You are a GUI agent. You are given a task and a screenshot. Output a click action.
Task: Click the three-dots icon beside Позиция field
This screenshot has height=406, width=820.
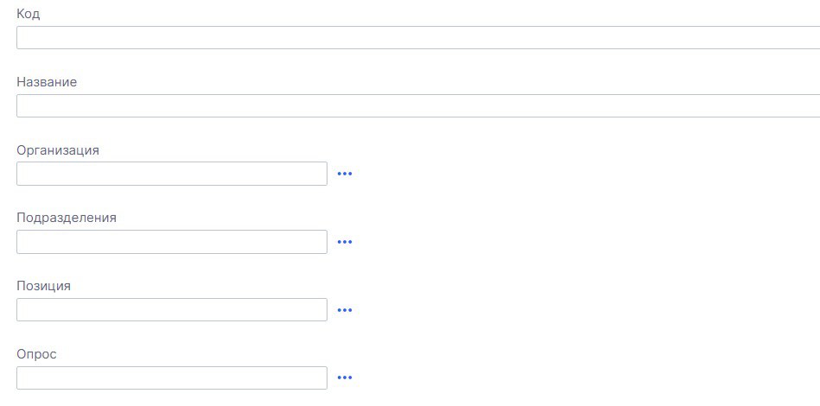click(x=345, y=310)
